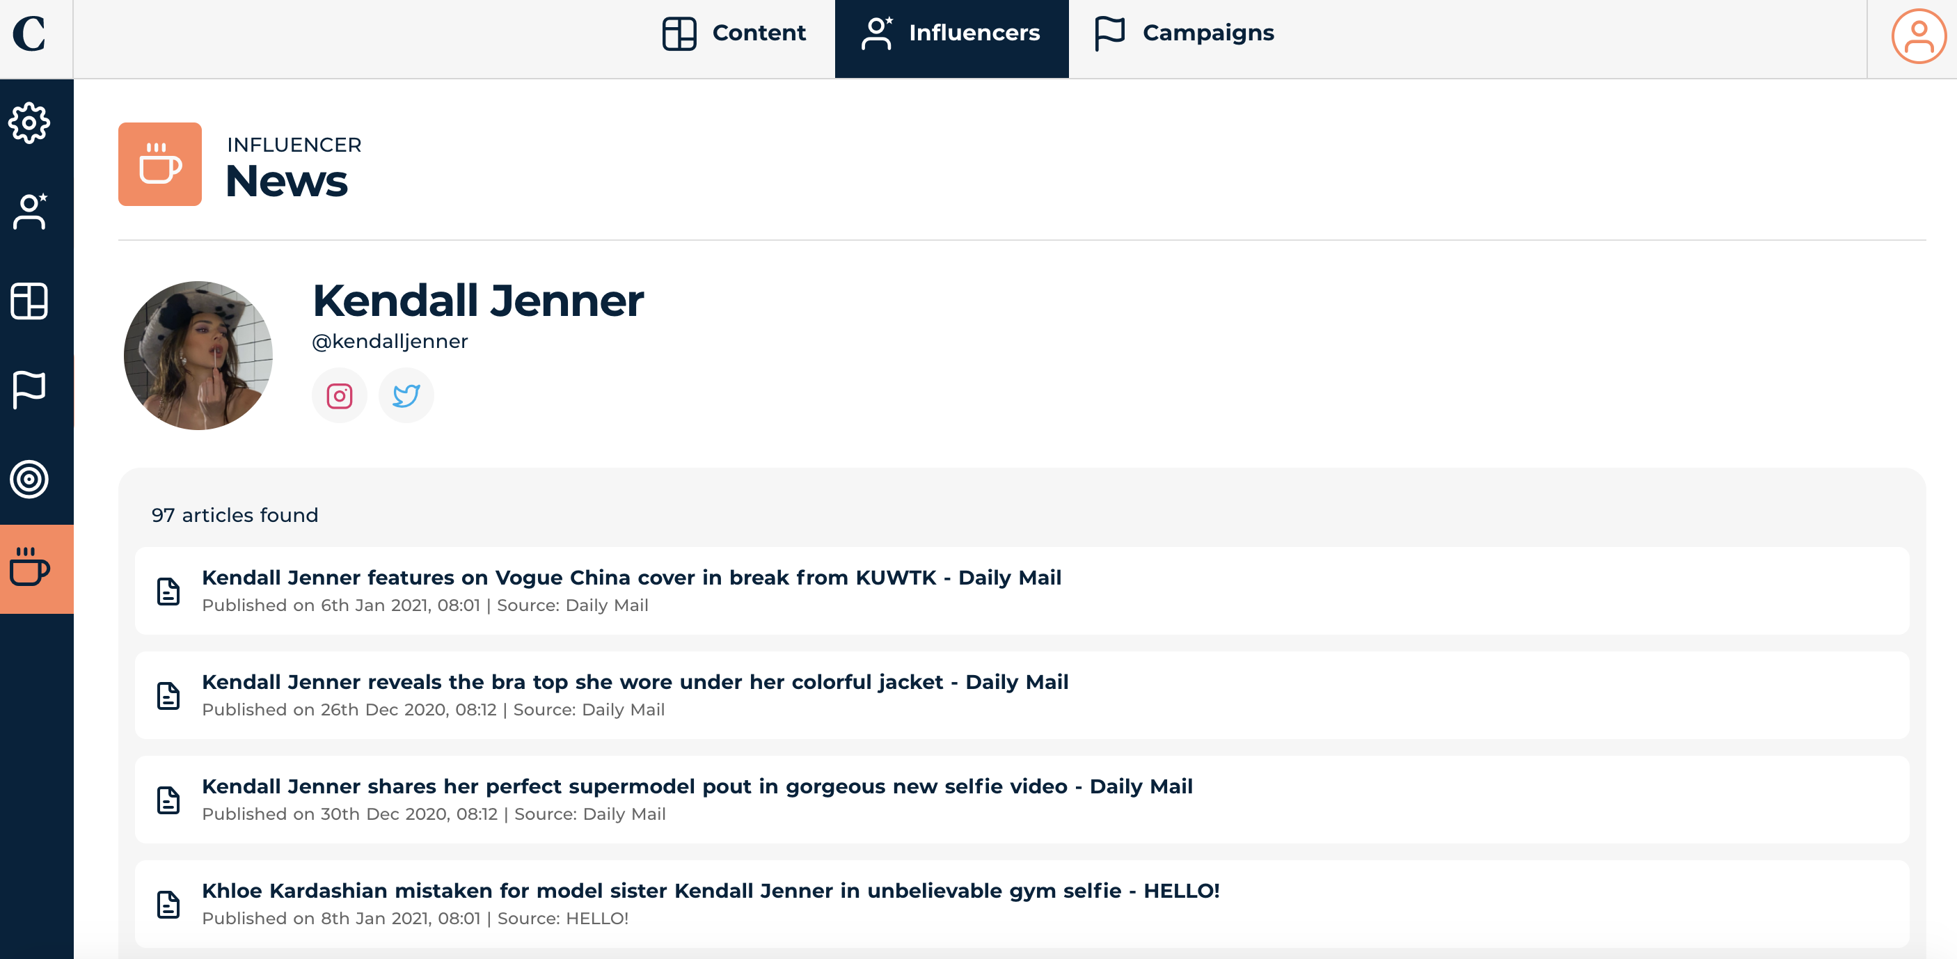Click document icon beside Vogue China article

point(168,592)
